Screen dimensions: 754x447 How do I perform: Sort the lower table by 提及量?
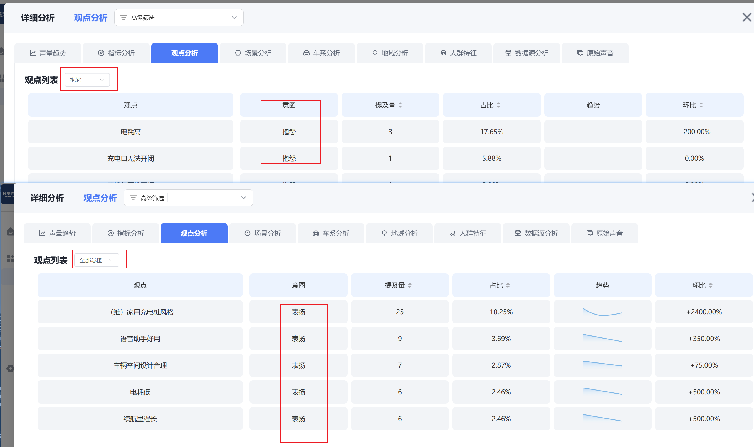[409, 285]
